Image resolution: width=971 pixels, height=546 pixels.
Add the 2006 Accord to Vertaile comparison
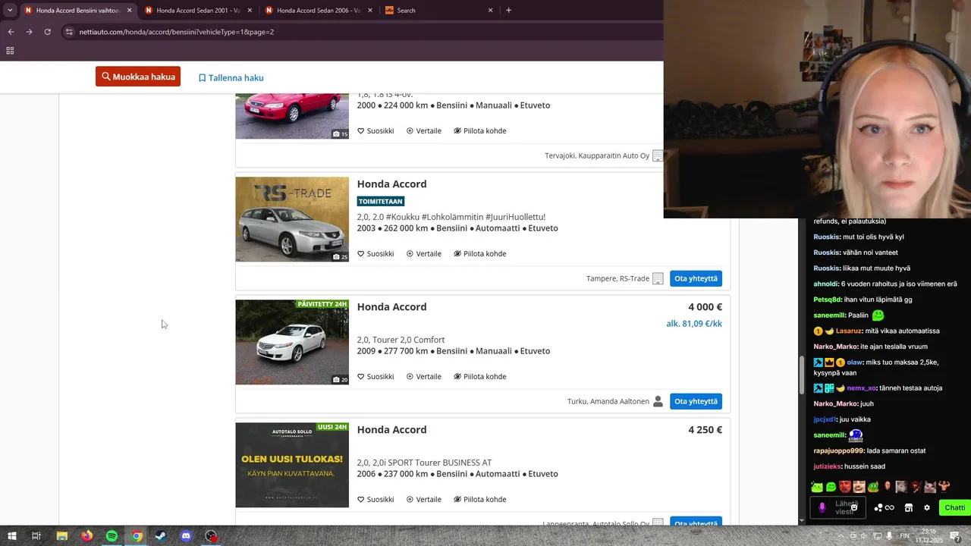pyautogui.click(x=423, y=499)
